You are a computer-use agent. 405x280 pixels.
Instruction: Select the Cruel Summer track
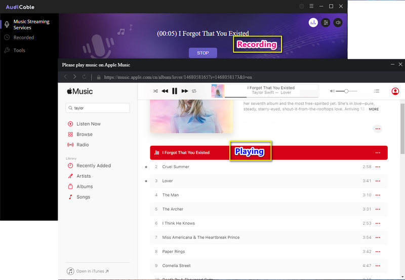(x=269, y=167)
